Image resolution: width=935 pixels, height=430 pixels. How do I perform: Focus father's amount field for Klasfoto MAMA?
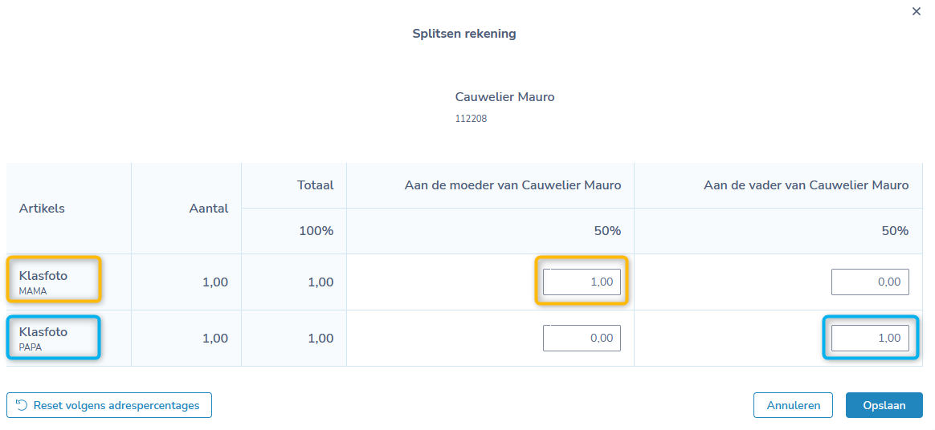tap(870, 282)
